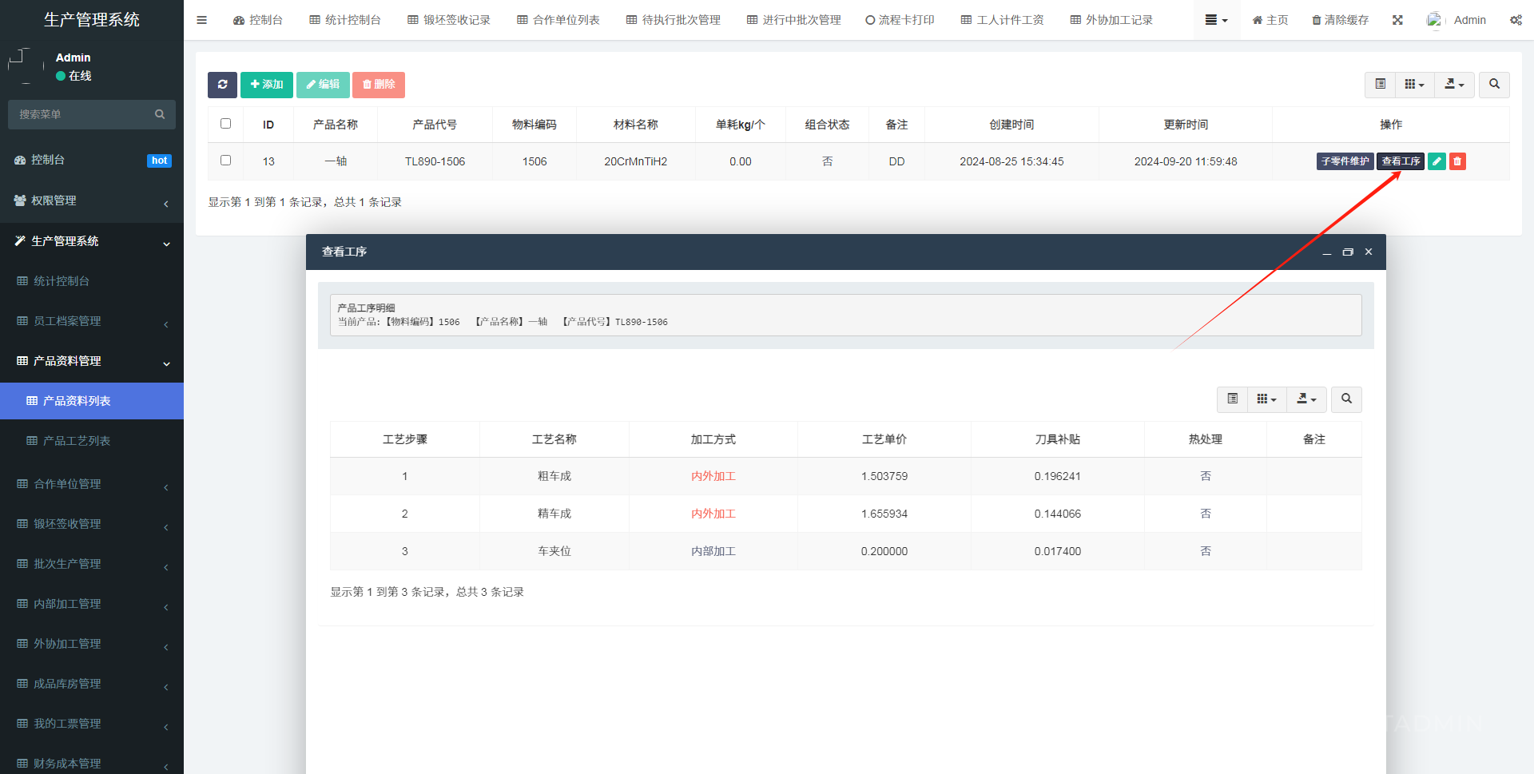Open the columns dropdown in main table toolbar
The height and width of the screenshot is (774, 1534).
(x=1414, y=85)
